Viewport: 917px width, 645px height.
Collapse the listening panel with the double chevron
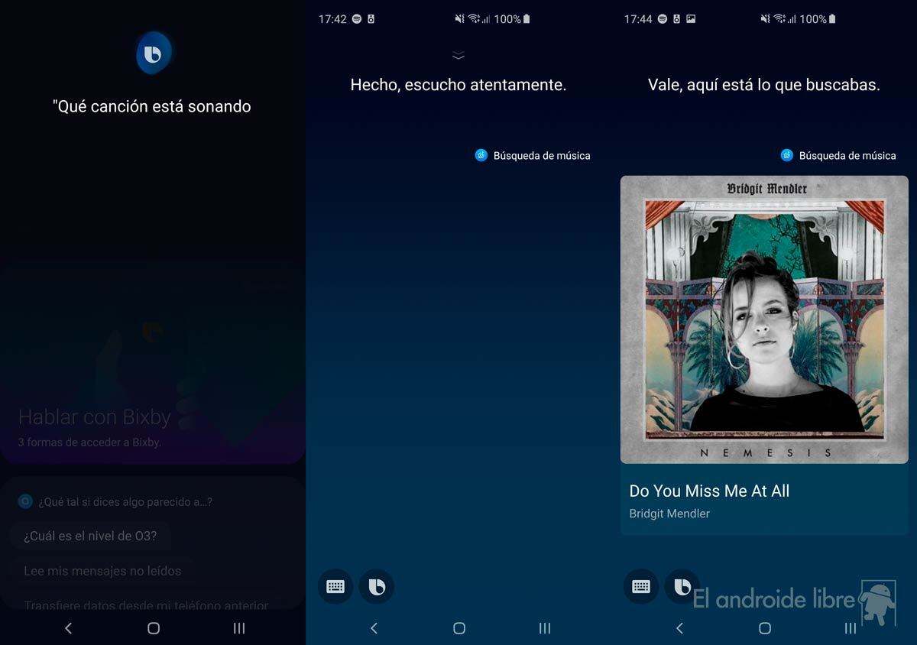tap(458, 55)
